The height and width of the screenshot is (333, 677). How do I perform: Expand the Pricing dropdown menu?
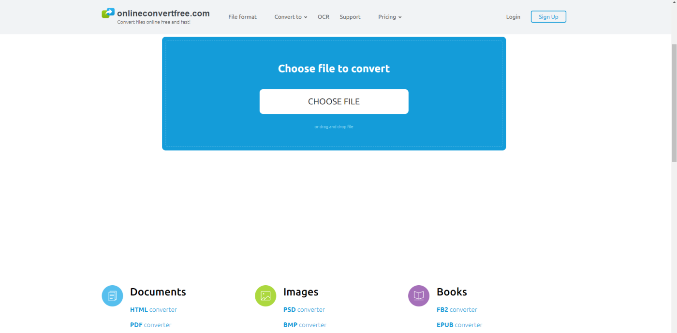(x=390, y=17)
